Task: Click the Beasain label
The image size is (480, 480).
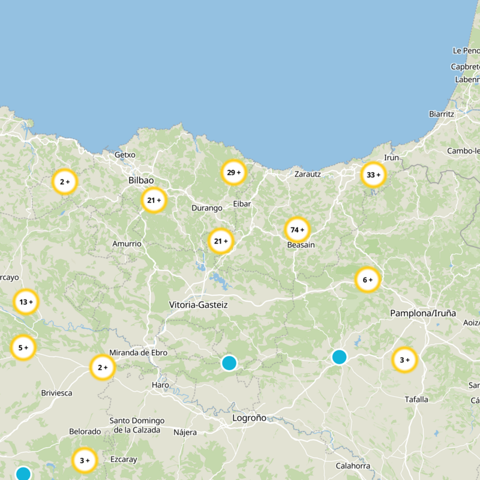Action: point(301,245)
